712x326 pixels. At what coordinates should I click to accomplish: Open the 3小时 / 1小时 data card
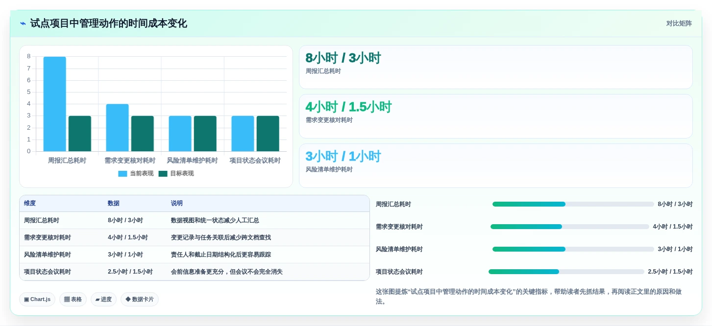(x=495, y=165)
